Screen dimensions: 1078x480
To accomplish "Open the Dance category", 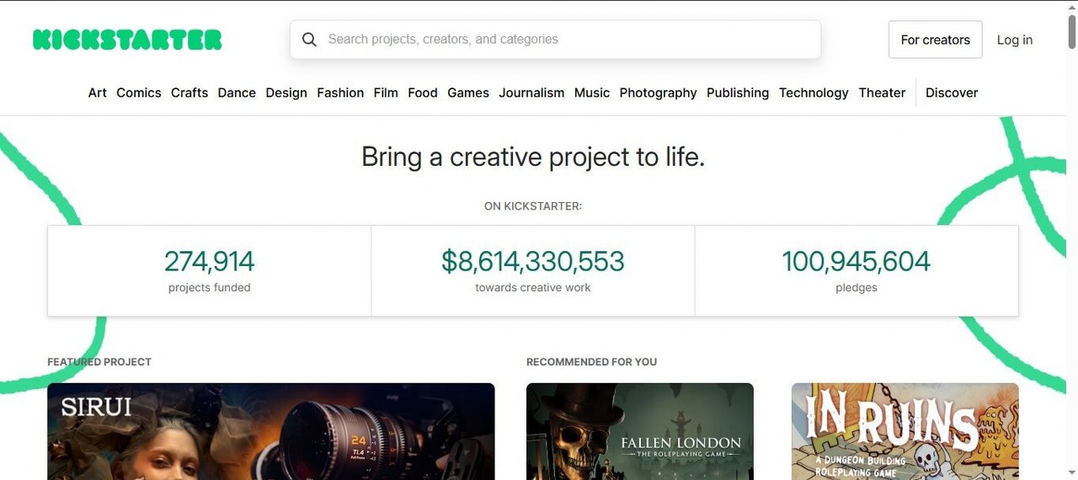I will [x=237, y=93].
